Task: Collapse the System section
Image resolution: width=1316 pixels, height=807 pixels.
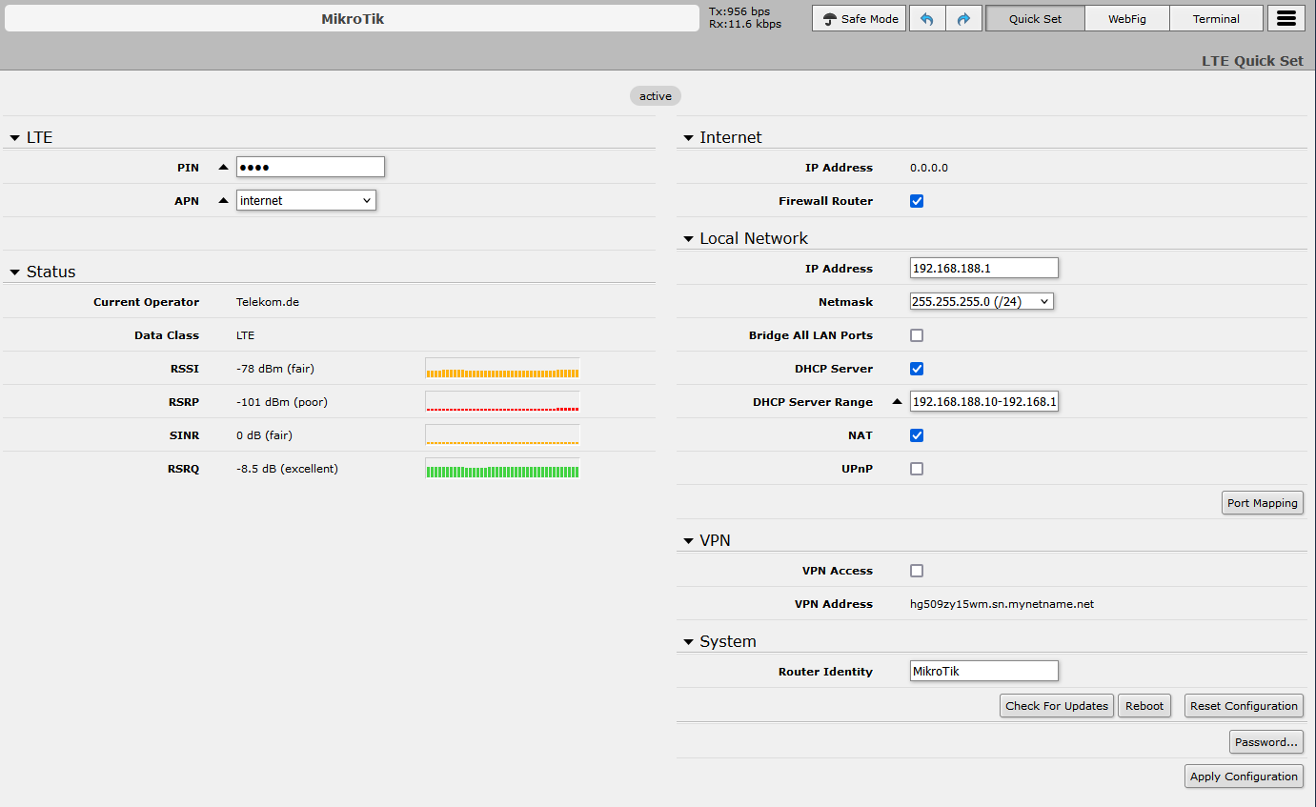Action: [688, 642]
